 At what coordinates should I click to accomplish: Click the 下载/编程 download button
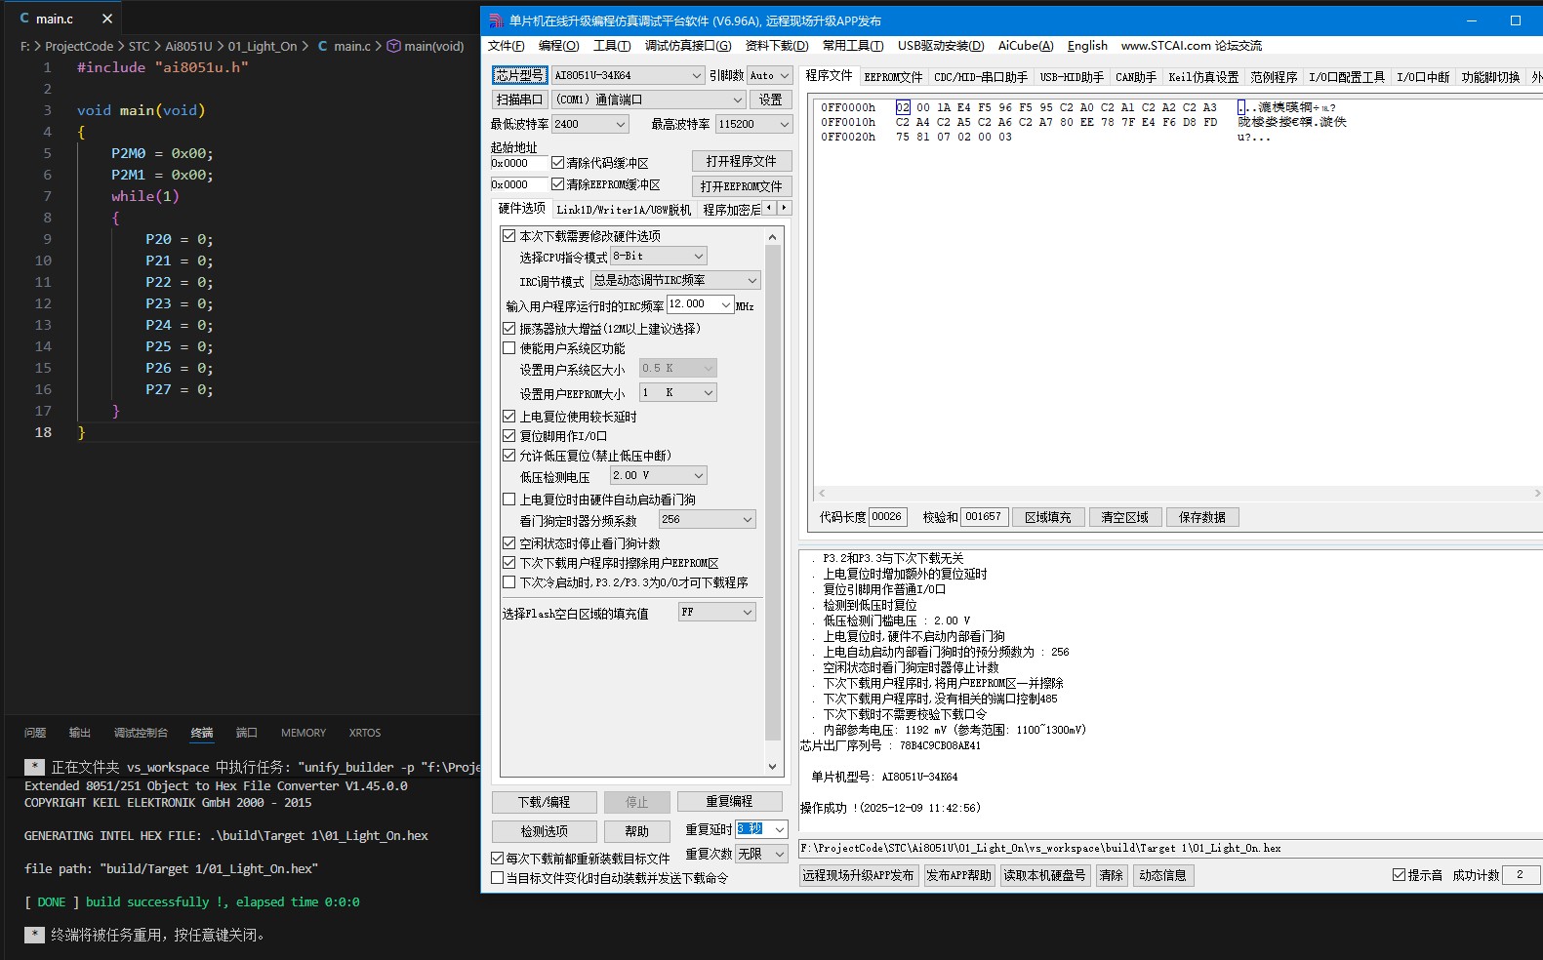click(544, 802)
